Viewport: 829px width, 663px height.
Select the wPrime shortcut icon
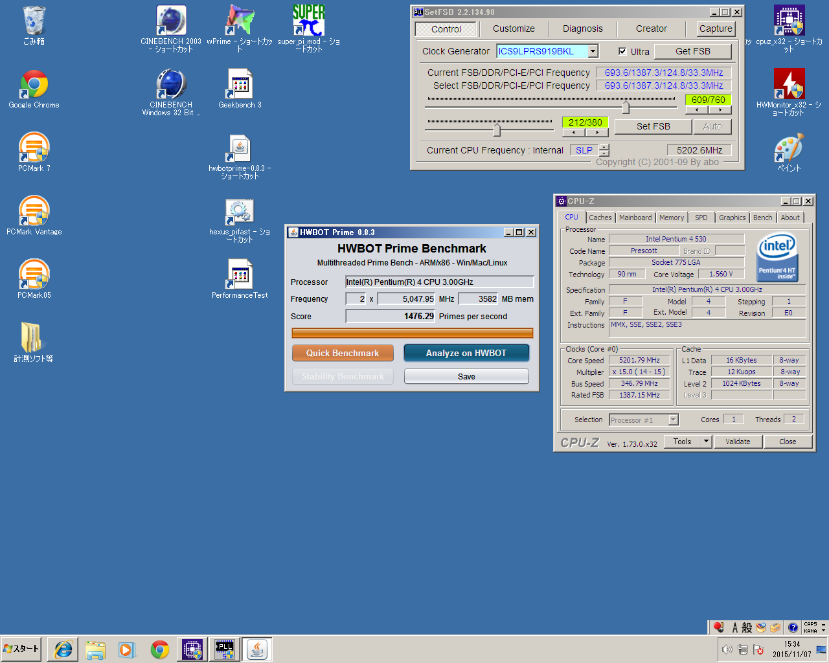tap(240, 29)
